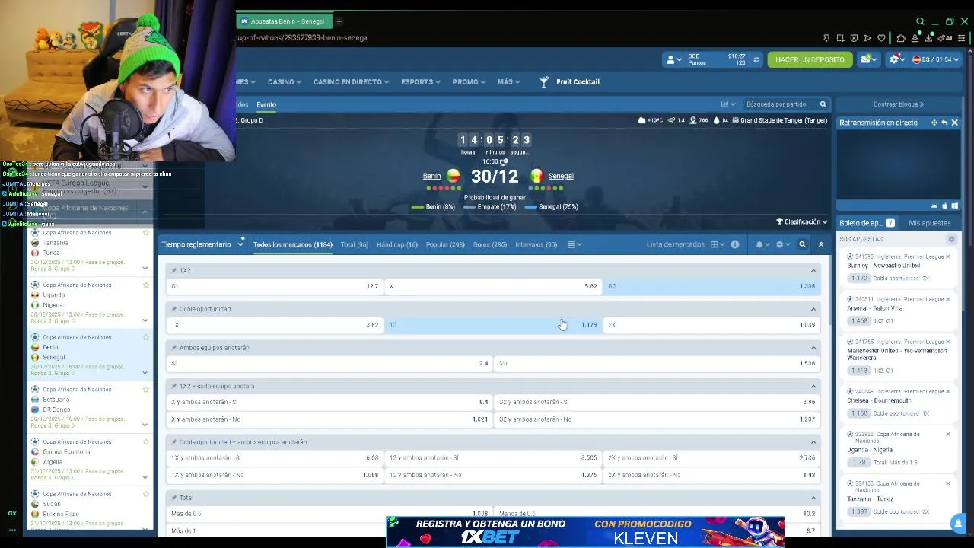The height and width of the screenshot is (548, 974).
Task: Click the browser search magnifier icon
Action: [920, 21]
